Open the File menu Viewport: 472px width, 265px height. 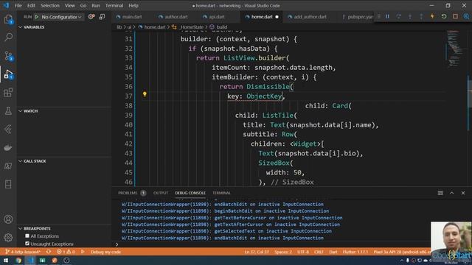[18, 5]
